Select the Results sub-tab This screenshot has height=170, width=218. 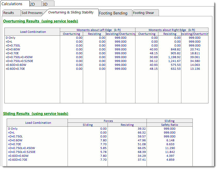click(x=9, y=13)
